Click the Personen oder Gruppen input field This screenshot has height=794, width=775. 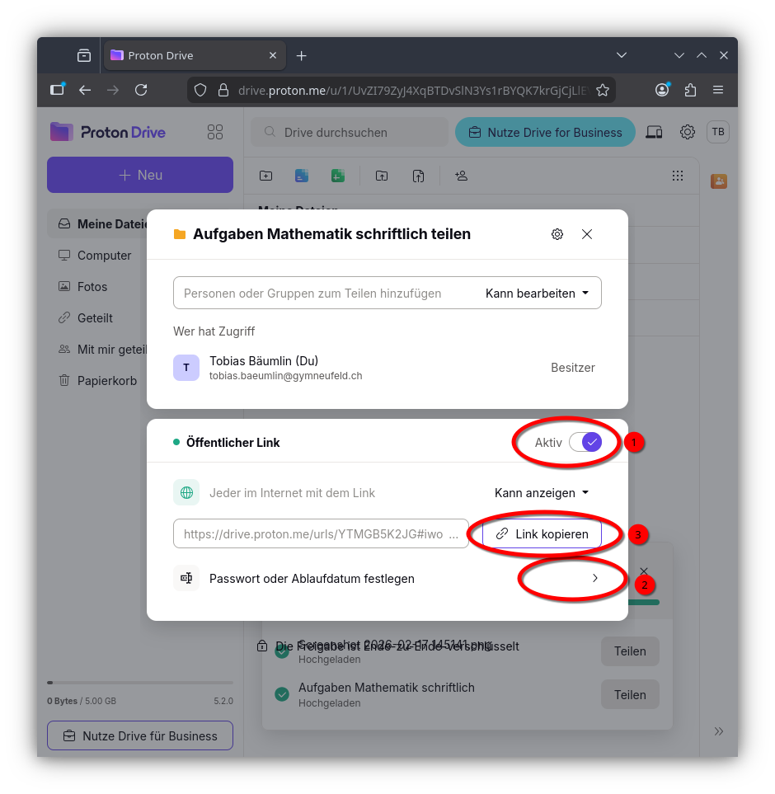pos(322,294)
